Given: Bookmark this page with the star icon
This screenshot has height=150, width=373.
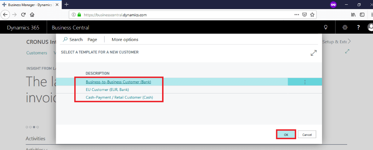Looking at the screenshot, I should [312, 14].
